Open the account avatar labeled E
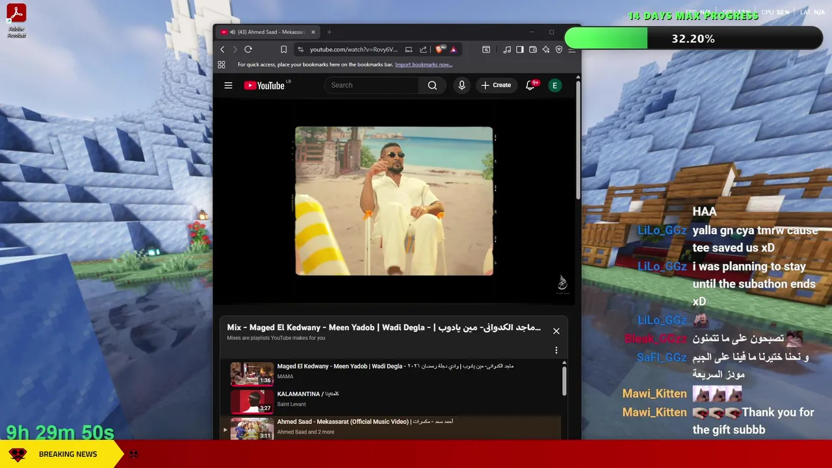832x468 pixels. [554, 85]
